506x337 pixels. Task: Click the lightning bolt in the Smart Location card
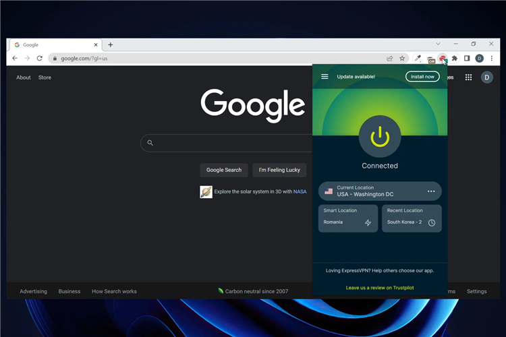[368, 222]
